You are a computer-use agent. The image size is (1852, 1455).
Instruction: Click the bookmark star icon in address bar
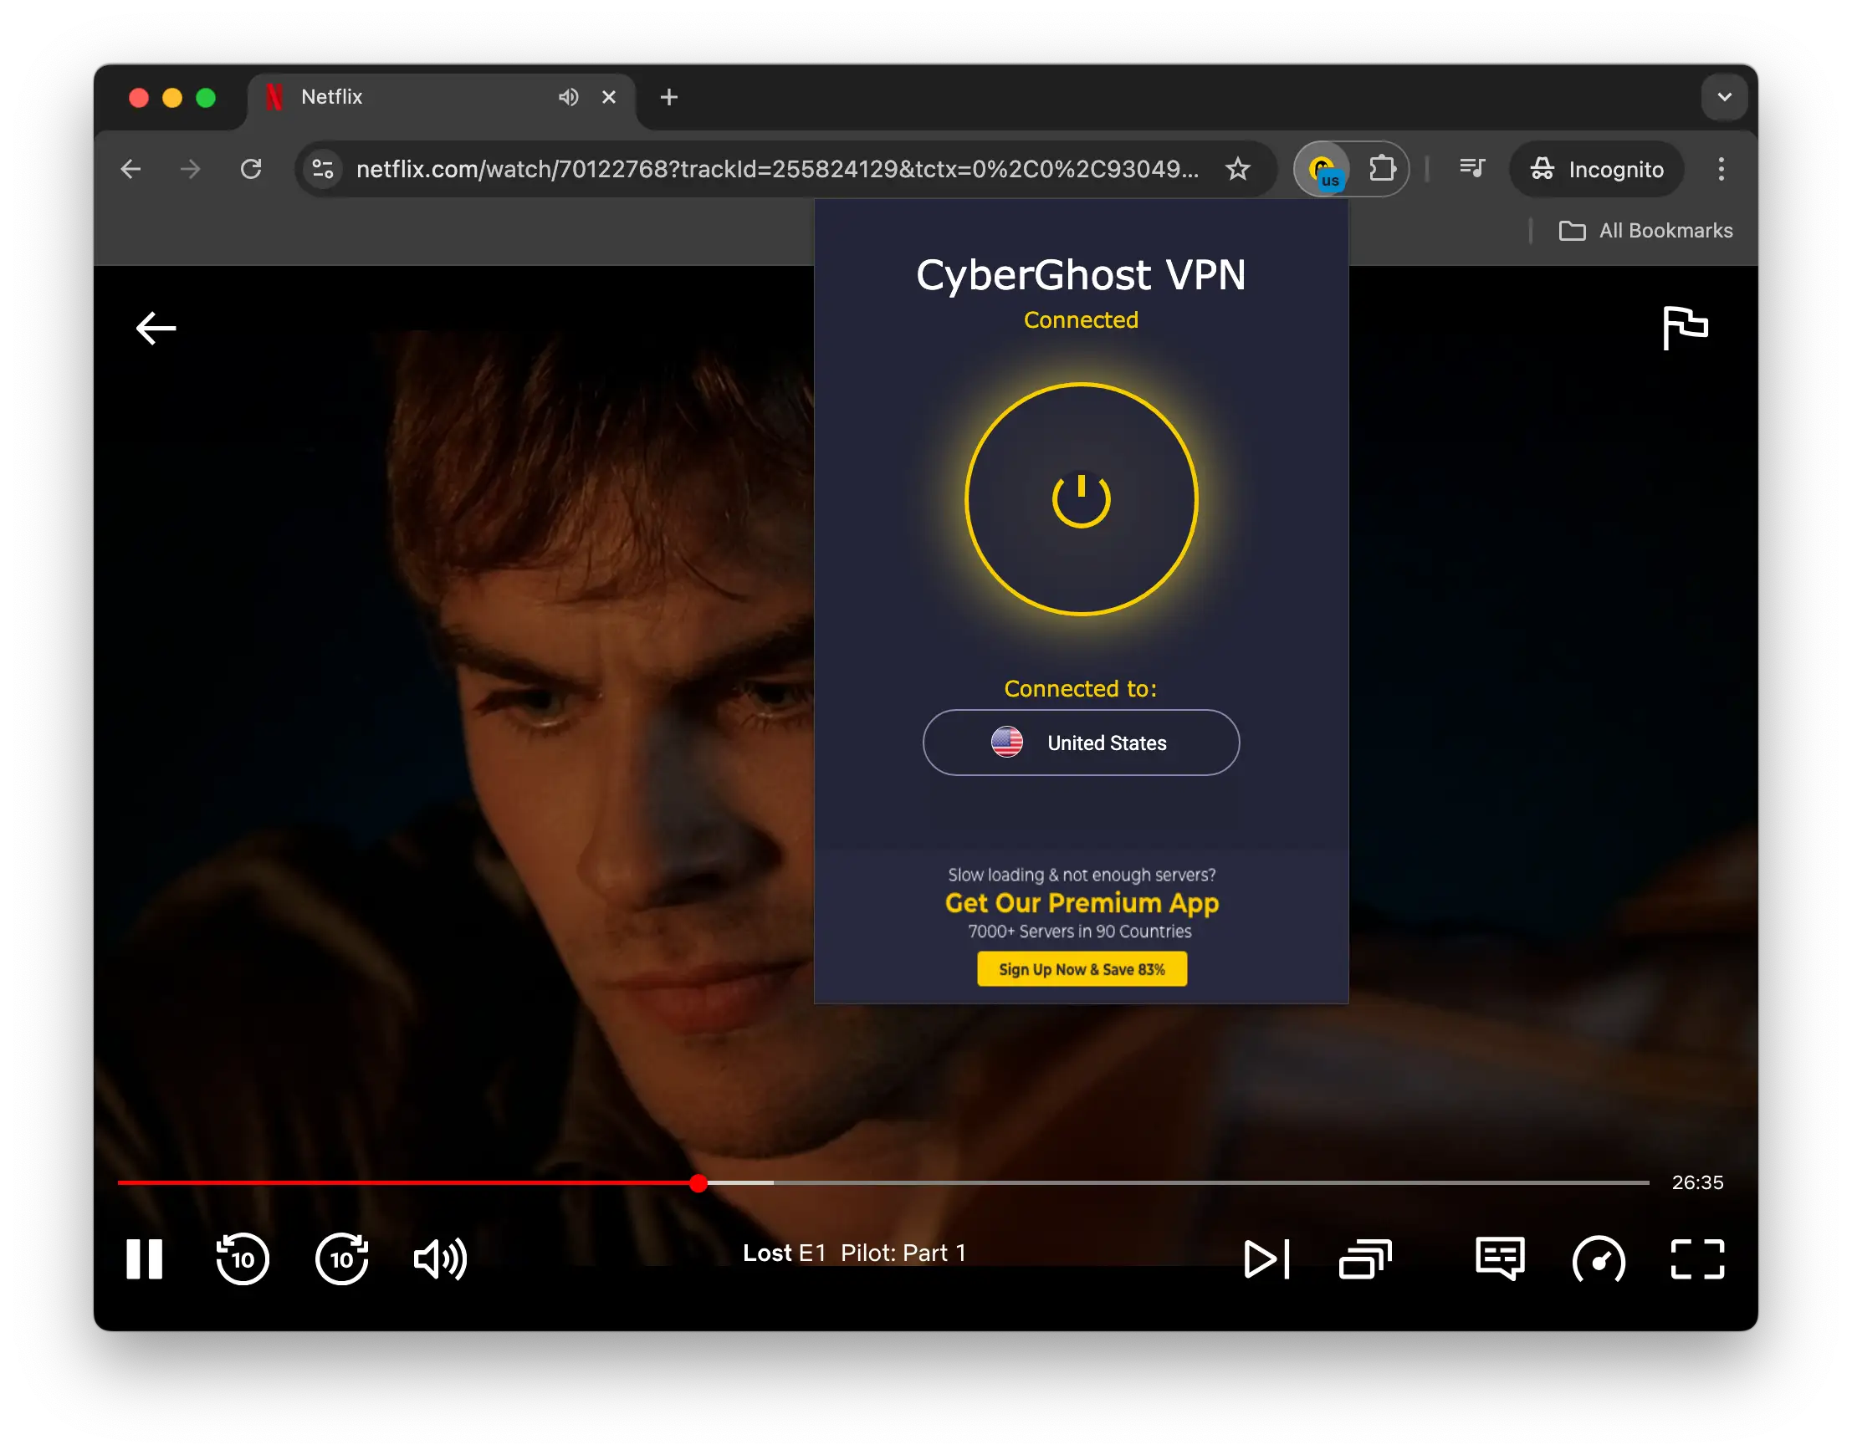tap(1241, 168)
